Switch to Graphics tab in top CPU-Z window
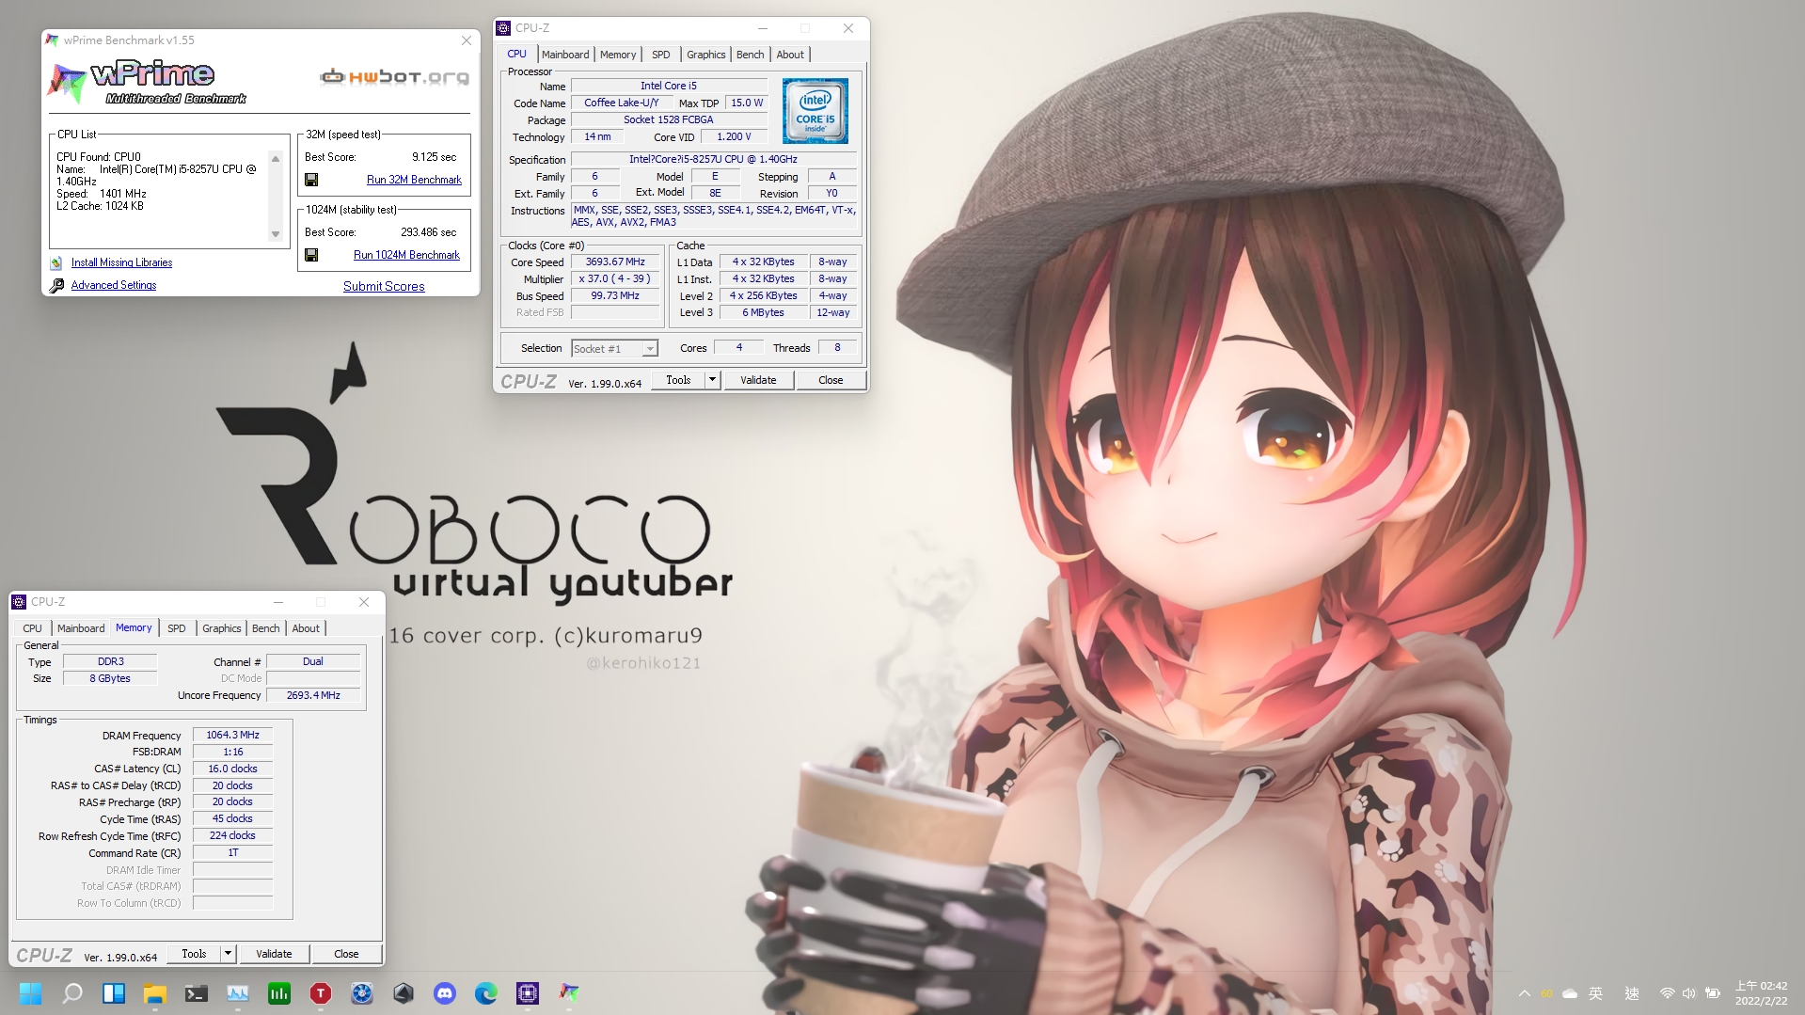The width and height of the screenshot is (1805, 1015). [x=705, y=55]
